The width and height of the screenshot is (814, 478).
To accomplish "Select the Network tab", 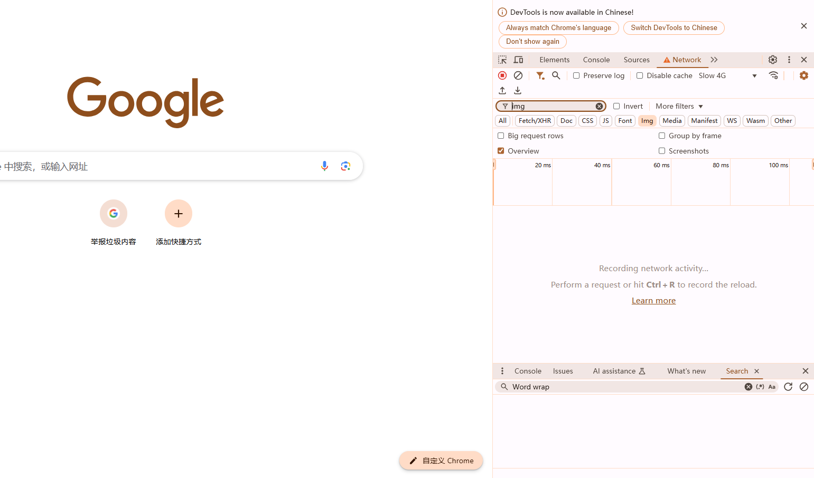I will point(682,60).
